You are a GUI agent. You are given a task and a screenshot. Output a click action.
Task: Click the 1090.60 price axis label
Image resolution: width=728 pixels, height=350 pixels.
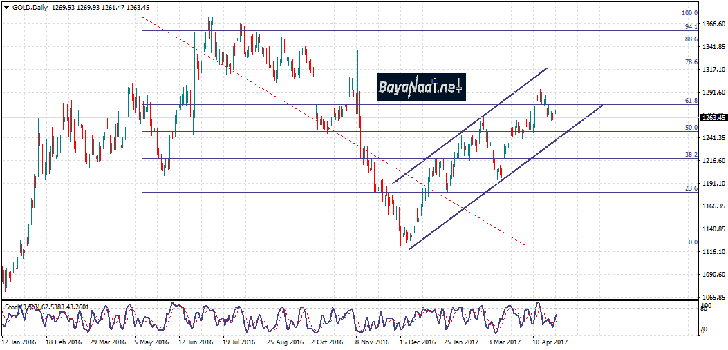click(713, 275)
